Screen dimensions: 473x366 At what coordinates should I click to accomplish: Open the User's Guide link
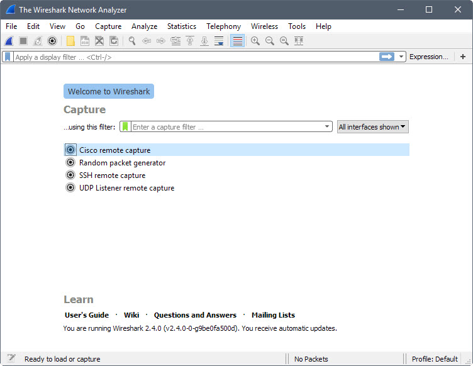pyautogui.click(x=87, y=315)
